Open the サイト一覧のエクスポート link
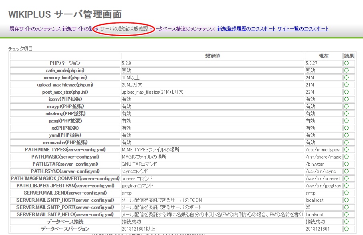 tap(303, 29)
